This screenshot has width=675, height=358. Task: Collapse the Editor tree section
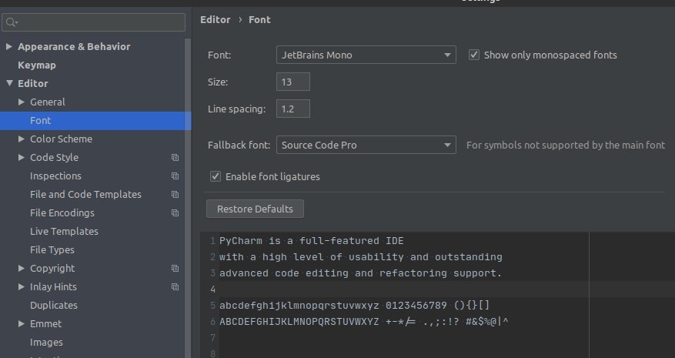[x=9, y=84]
